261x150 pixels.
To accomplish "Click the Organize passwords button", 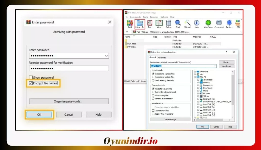I will [x=69, y=101].
